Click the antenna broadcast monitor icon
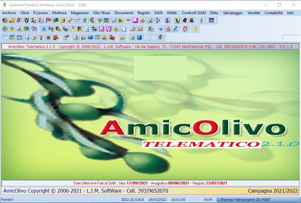 [x=41, y=37]
